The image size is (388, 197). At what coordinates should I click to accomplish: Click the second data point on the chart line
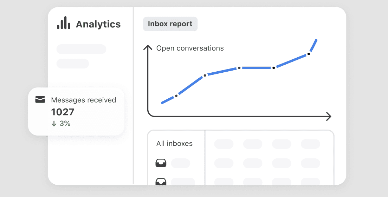point(205,75)
